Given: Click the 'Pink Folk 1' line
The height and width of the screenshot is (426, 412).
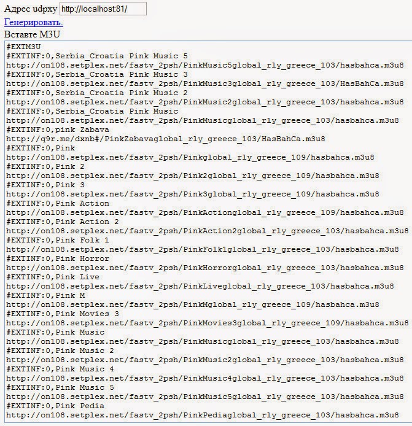Looking at the screenshot, I should tap(58, 240).
